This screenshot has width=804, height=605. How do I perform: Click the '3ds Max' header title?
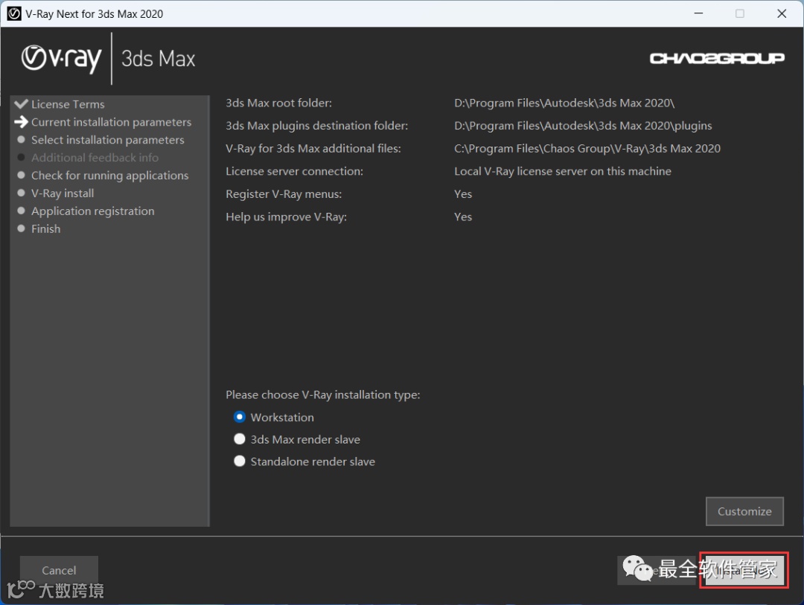point(158,59)
